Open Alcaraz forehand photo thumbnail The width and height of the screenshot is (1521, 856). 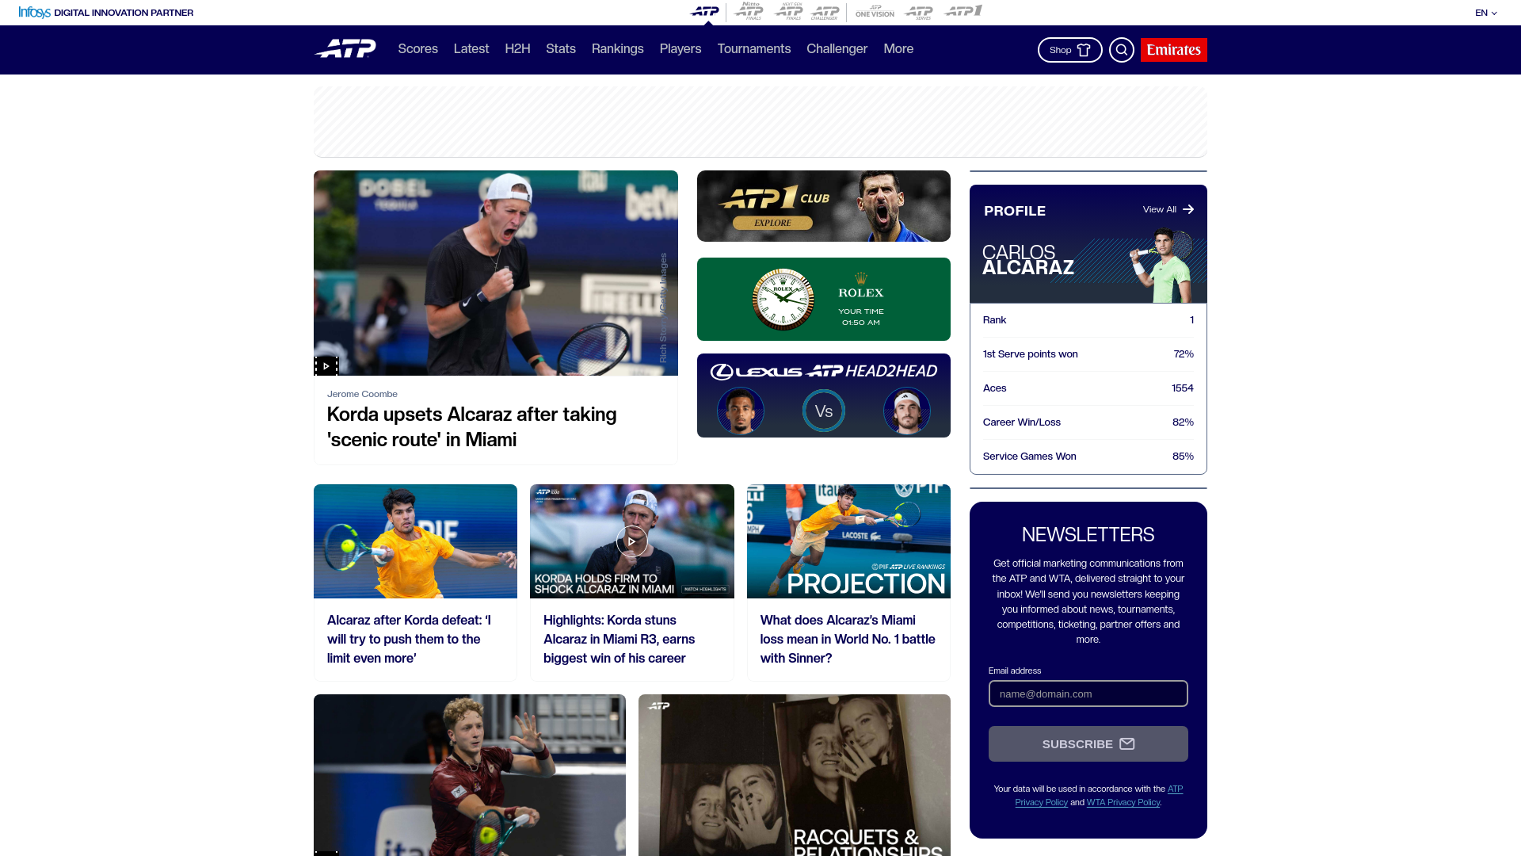click(415, 541)
